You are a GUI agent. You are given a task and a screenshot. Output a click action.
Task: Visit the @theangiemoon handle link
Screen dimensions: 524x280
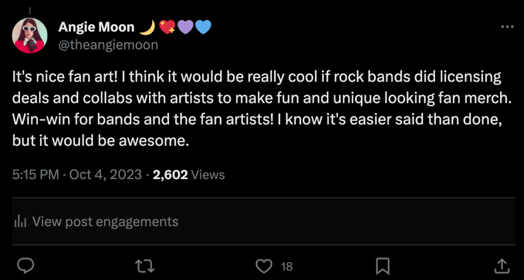tap(108, 45)
